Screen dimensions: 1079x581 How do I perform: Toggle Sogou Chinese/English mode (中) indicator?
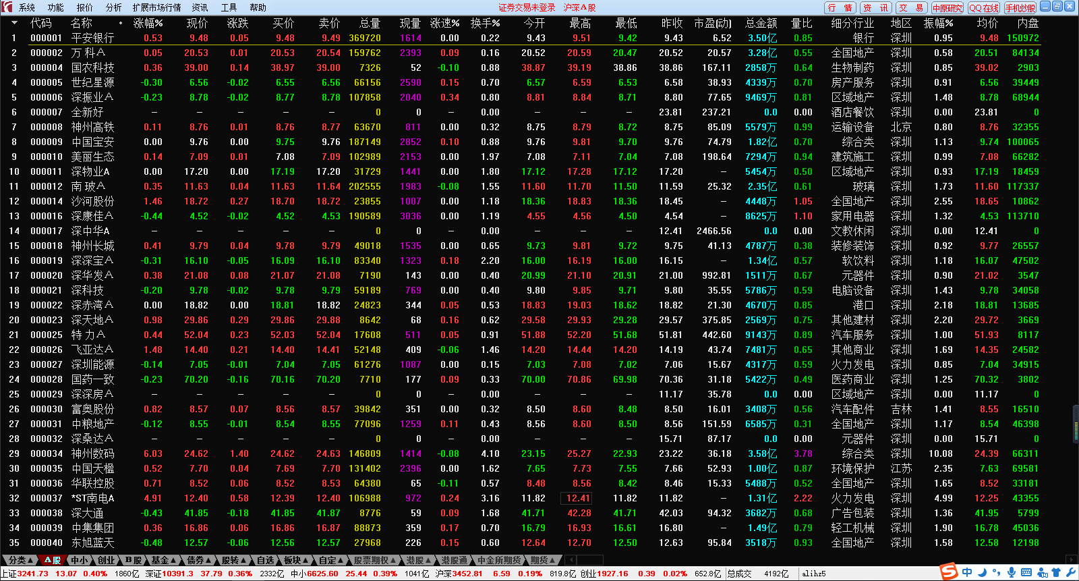pyautogui.click(x=967, y=573)
